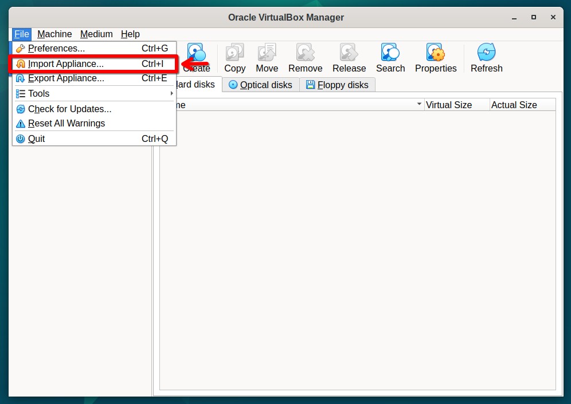Click Check for Updates entry
571x404 pixels.
(94, 109)
